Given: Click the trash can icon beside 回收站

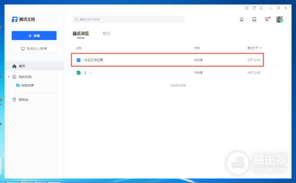Looking at the screenshot, I should tap(14, 99).
